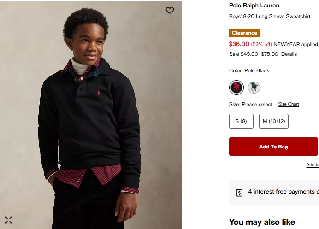Click the Clearance badge
Screen dimensions: 319x229
tap(244, 33)
